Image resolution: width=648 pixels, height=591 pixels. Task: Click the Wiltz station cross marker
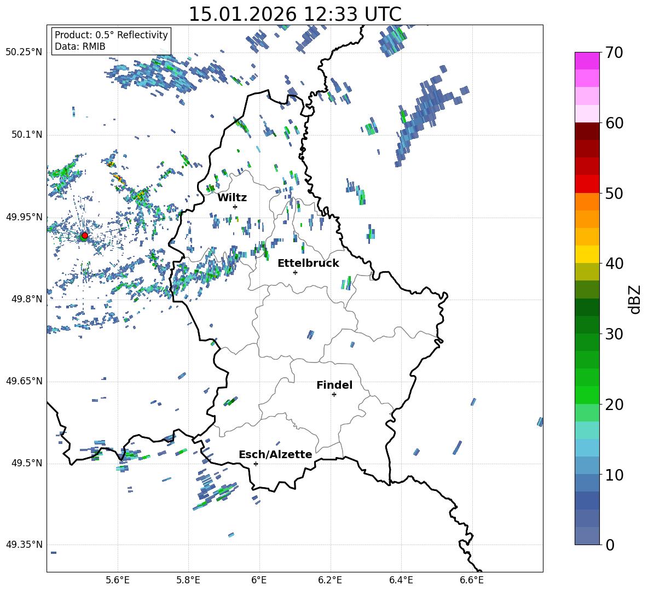235,207
